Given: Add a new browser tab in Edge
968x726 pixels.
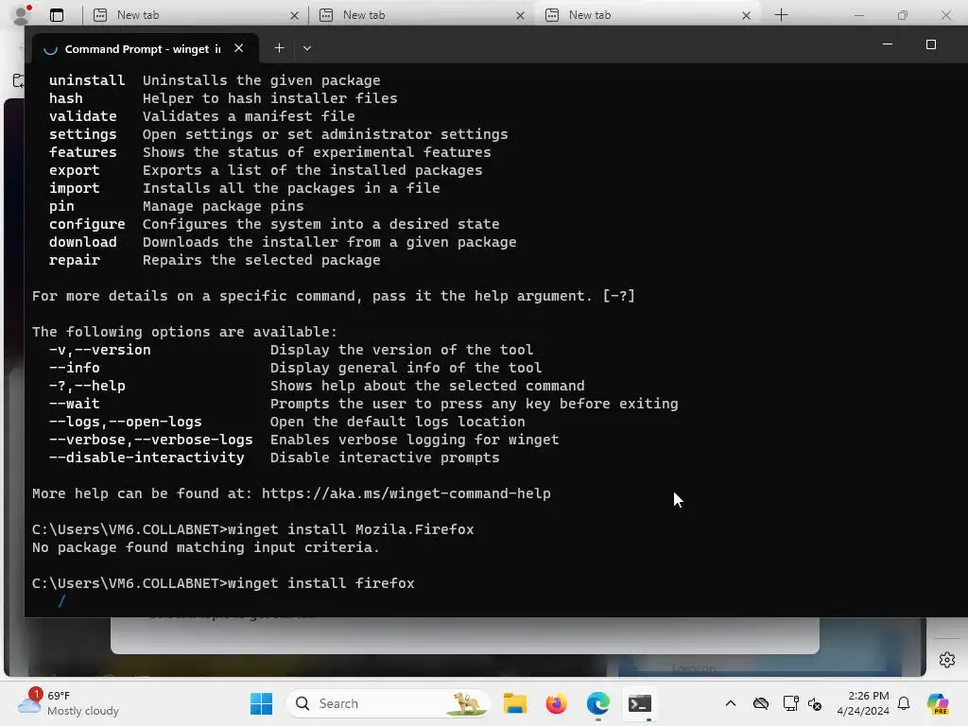Looking at the screenshot, I should tap(781, 15).
